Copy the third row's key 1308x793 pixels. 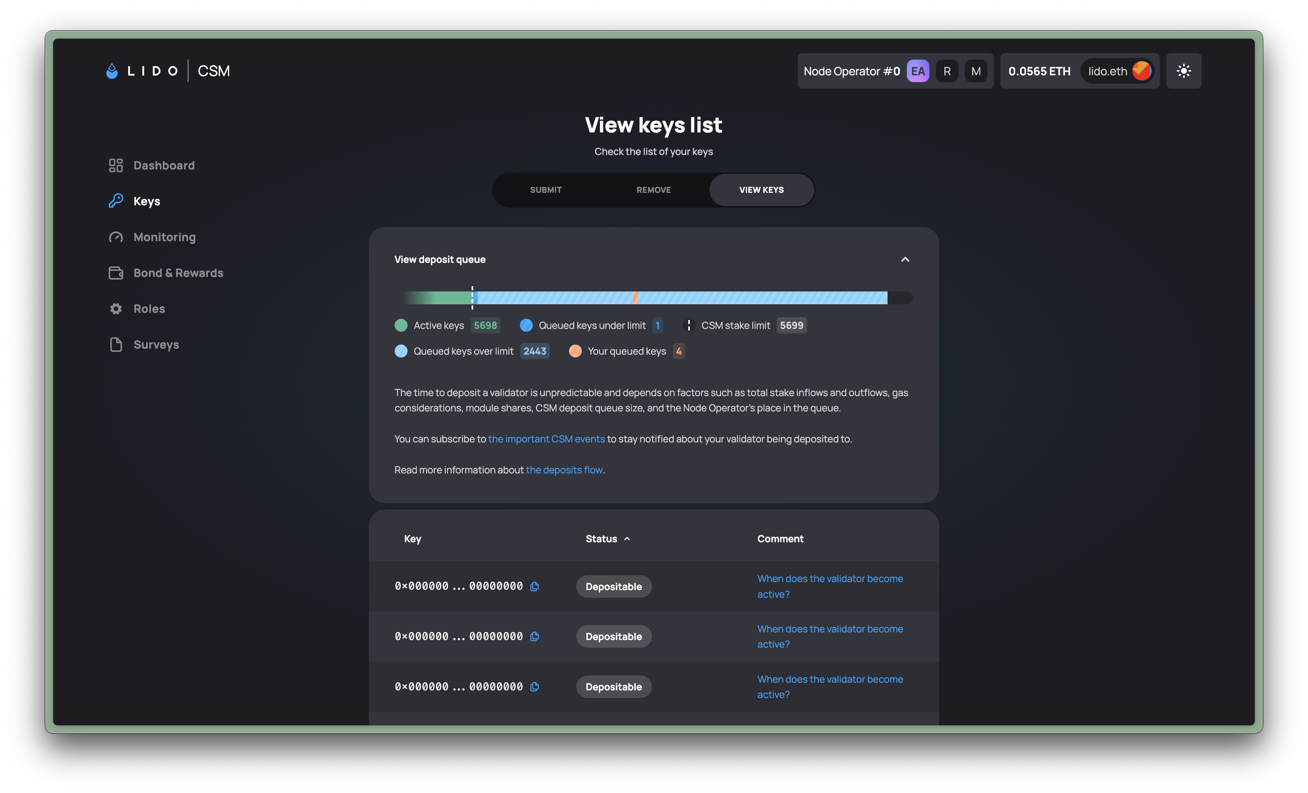click(534, 687)
